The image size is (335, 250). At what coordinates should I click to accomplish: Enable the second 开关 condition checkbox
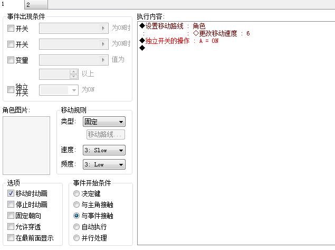click(x=11, y=44)
